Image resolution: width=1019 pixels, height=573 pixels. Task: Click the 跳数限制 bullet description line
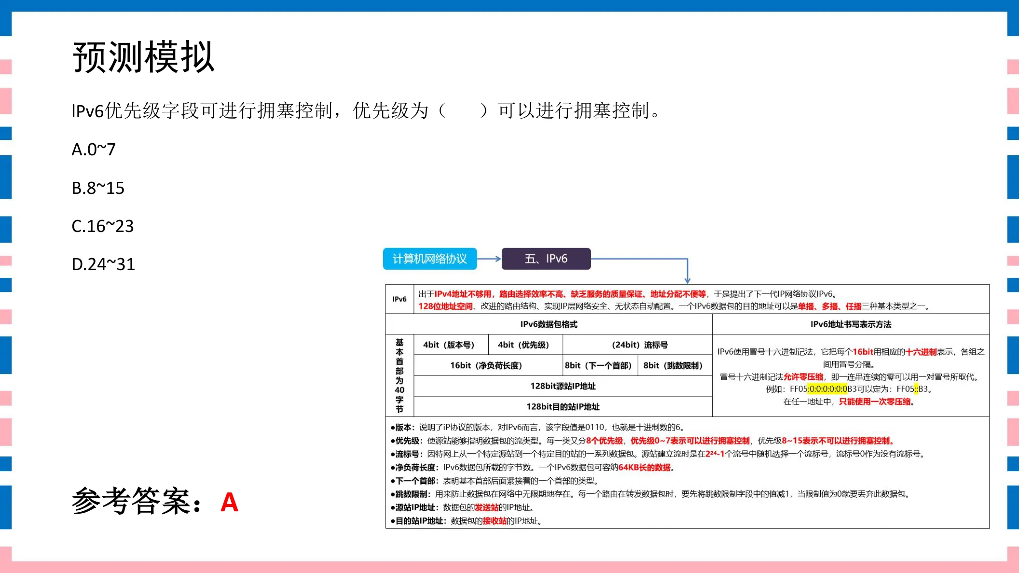tap(651, 494)
